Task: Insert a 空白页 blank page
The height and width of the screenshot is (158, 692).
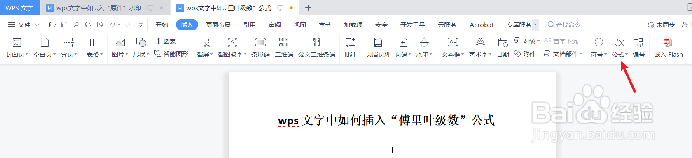Action: click(x=44, y=48)
